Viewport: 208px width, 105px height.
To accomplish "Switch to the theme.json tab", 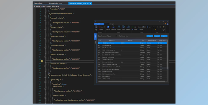I will coord(38,3).
